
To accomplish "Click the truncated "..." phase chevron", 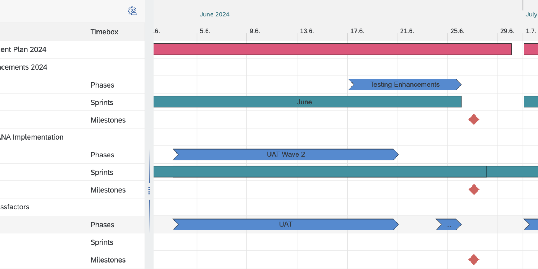I will coord(448,225).
